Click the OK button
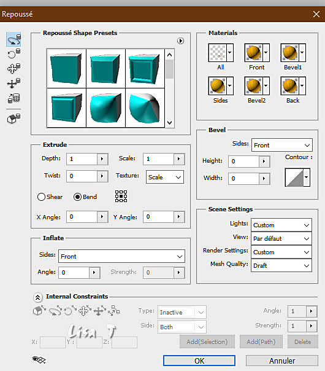325x371 pixels. click(199, 361)
